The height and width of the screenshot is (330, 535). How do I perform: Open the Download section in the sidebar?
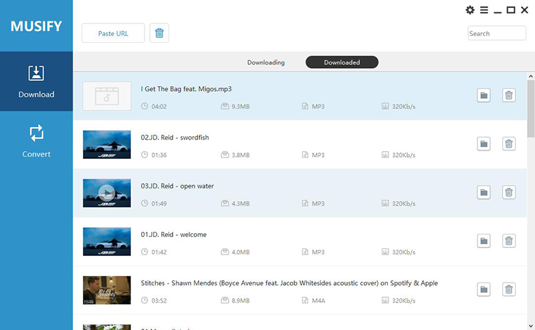point(36,81)
